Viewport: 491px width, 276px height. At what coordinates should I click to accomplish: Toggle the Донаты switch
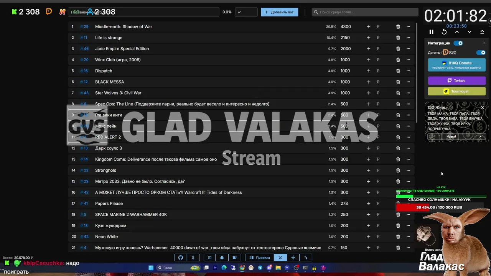point(481,53)
